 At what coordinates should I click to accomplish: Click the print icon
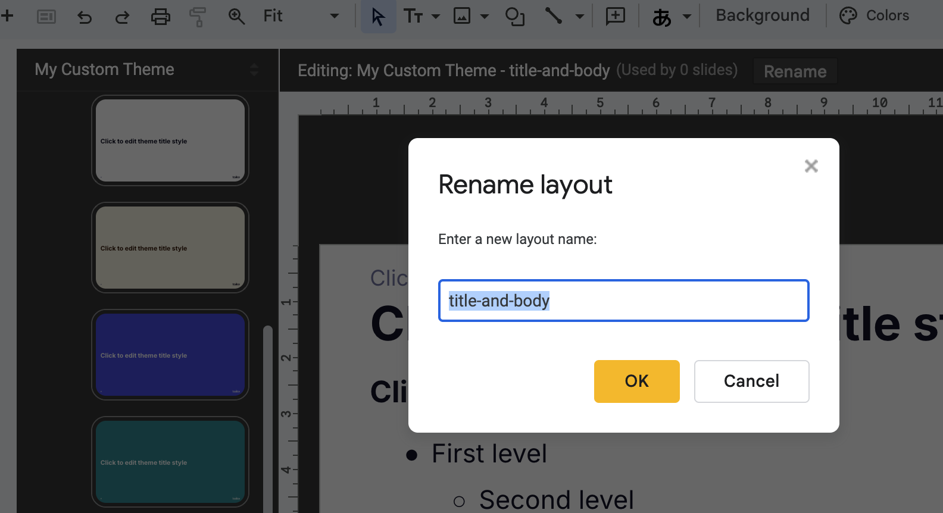[160, 16]
